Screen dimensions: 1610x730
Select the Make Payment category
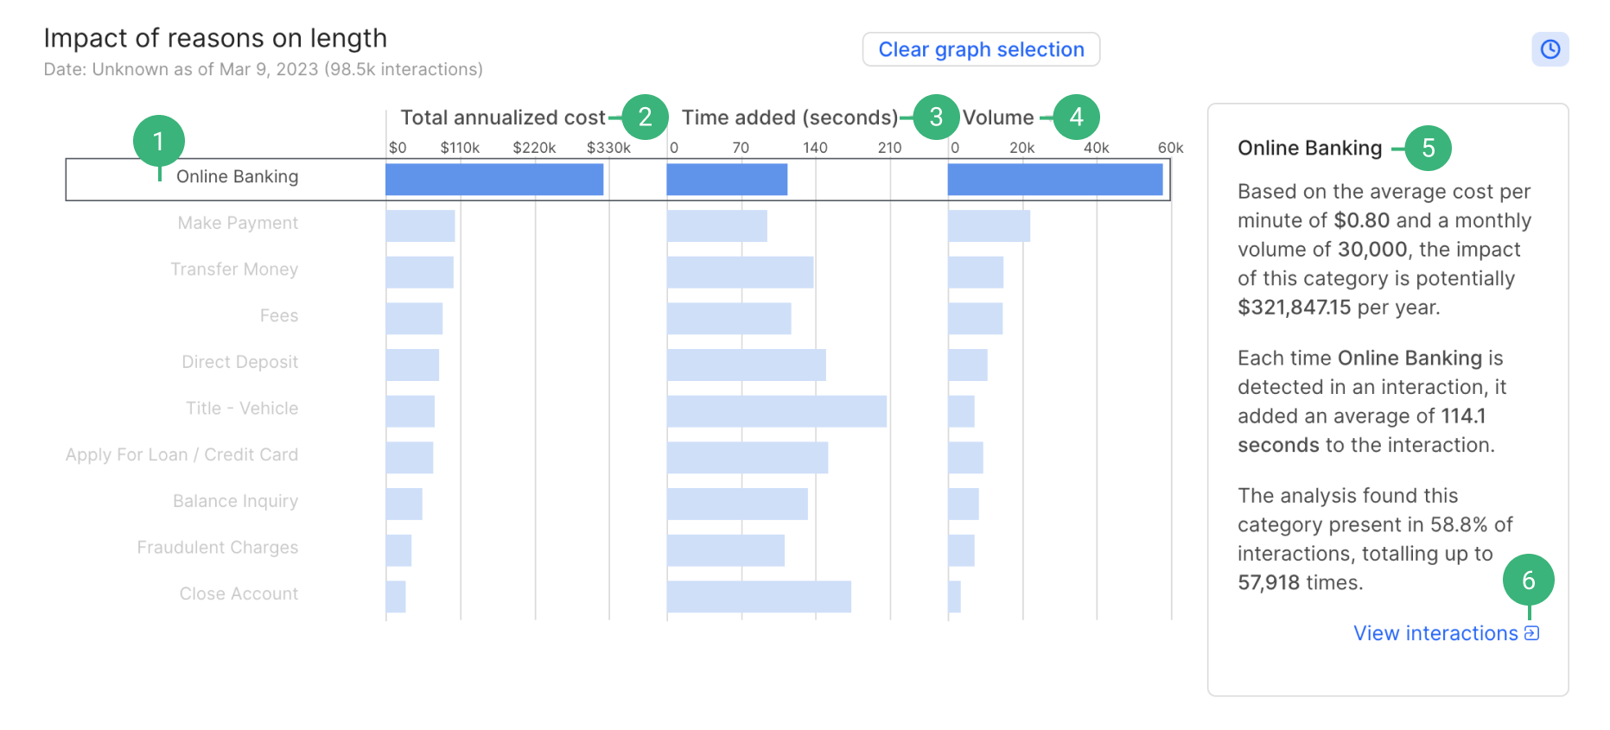[238, 223]
